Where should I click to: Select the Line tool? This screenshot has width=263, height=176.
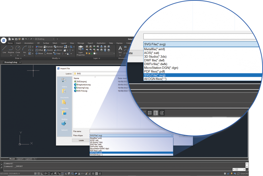4,50
